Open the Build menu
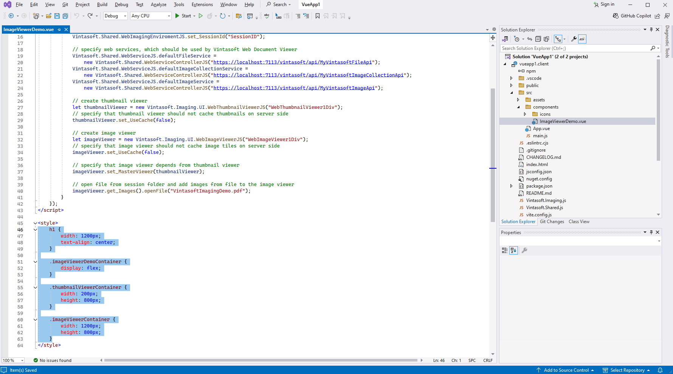 coord(102,5)
